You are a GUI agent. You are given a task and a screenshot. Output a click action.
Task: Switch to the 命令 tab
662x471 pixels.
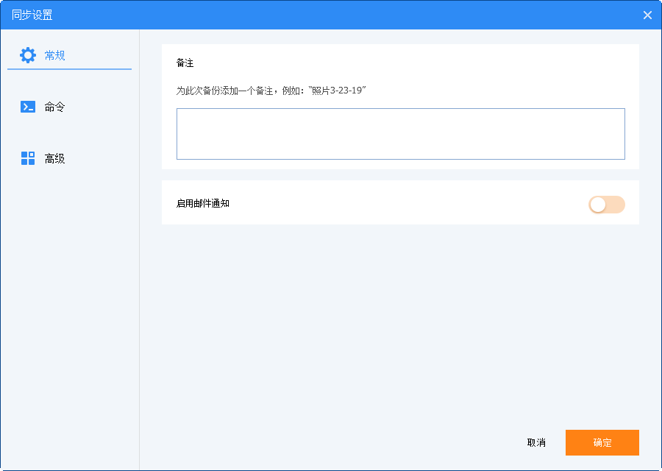coord(55,107)
